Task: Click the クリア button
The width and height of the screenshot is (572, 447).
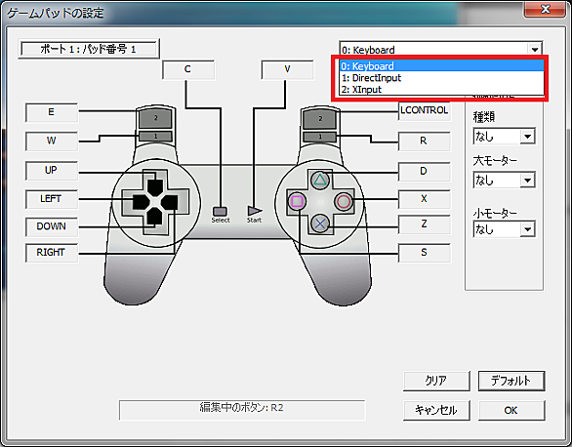Action: point(436,381)
